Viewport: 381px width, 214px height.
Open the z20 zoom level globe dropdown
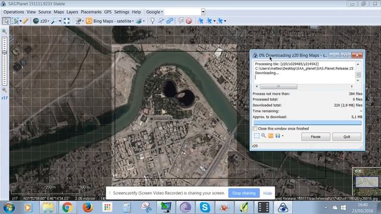pos(41,21)
